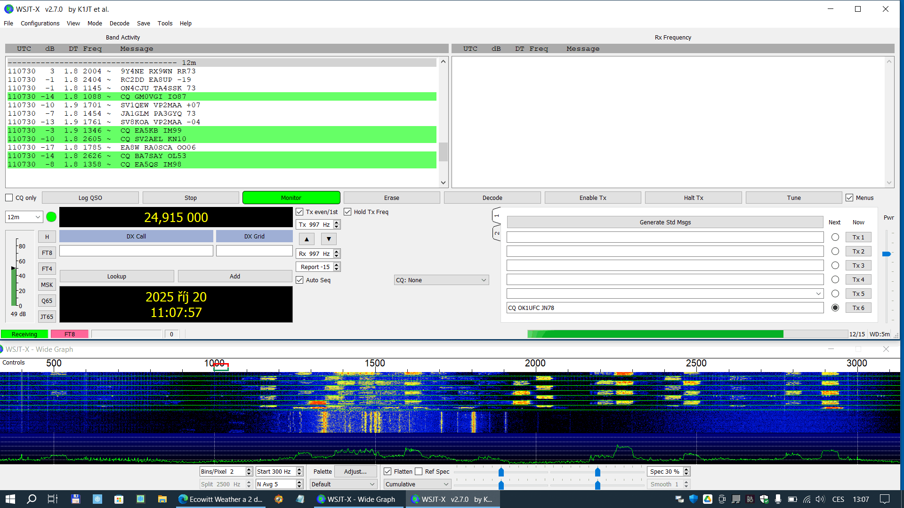Open the Configurations menu
Viewport: 904px width, 508px height.
tap(40, 23)
